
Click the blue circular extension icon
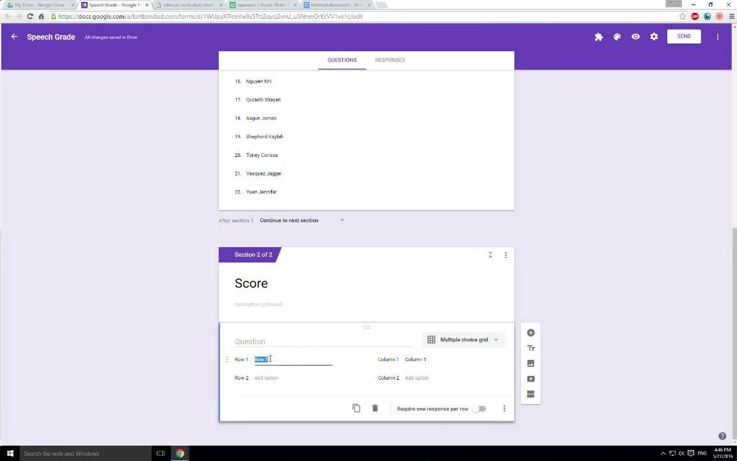click(707, 17)
